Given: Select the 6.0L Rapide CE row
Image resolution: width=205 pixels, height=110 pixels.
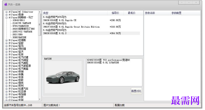Looking at the screenshot, I should [x=91, y=20].
